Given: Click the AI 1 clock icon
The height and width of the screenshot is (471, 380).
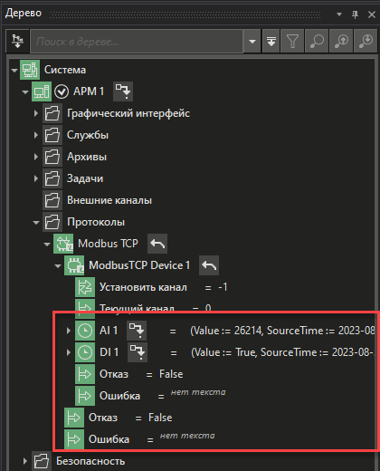Looking at the screenshot, I should [85, 331].
